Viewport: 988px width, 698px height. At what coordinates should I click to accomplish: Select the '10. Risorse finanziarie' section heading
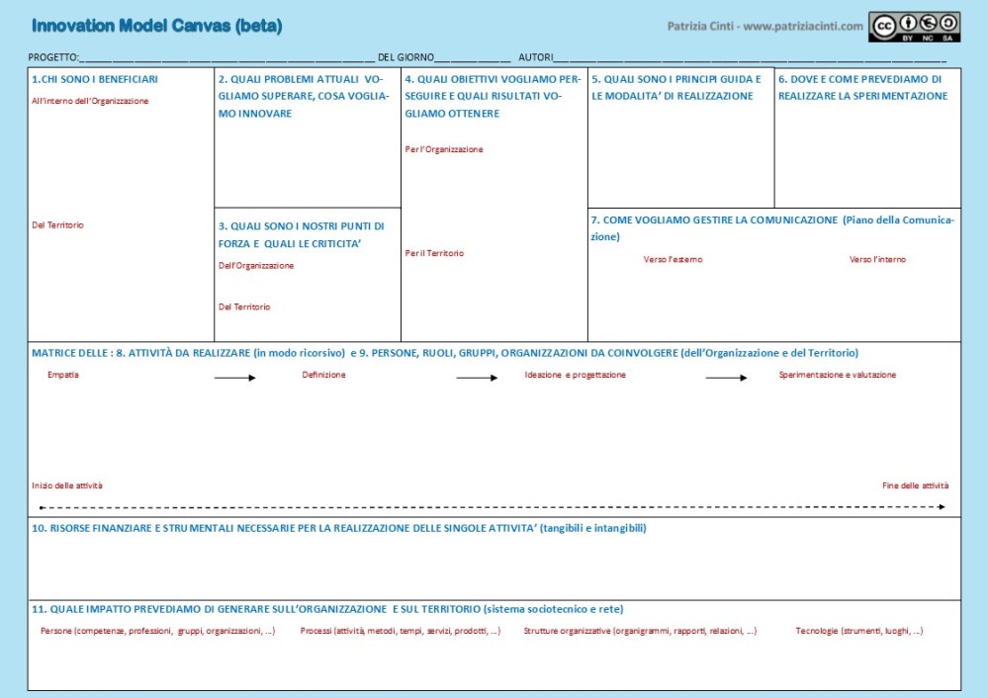(x=338, y=529)
